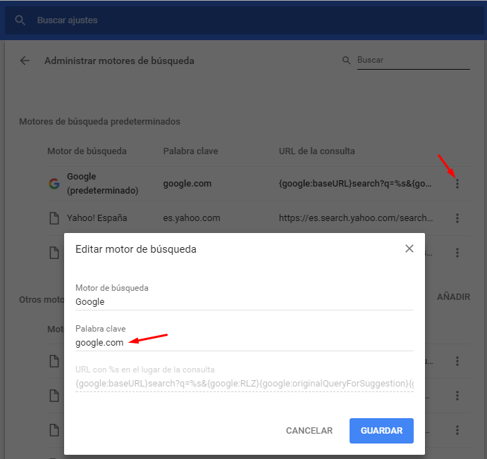Click the {google:baseURL}search URL in Google row
The height and width of the screenshot is (459, 487).
click(355, 184)
